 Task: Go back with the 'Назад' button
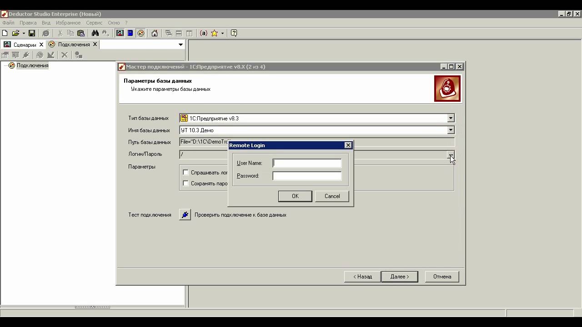click(x=362, y=277)
